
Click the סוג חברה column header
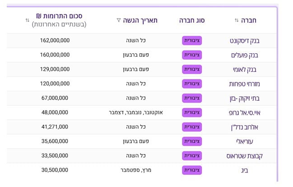192,20
